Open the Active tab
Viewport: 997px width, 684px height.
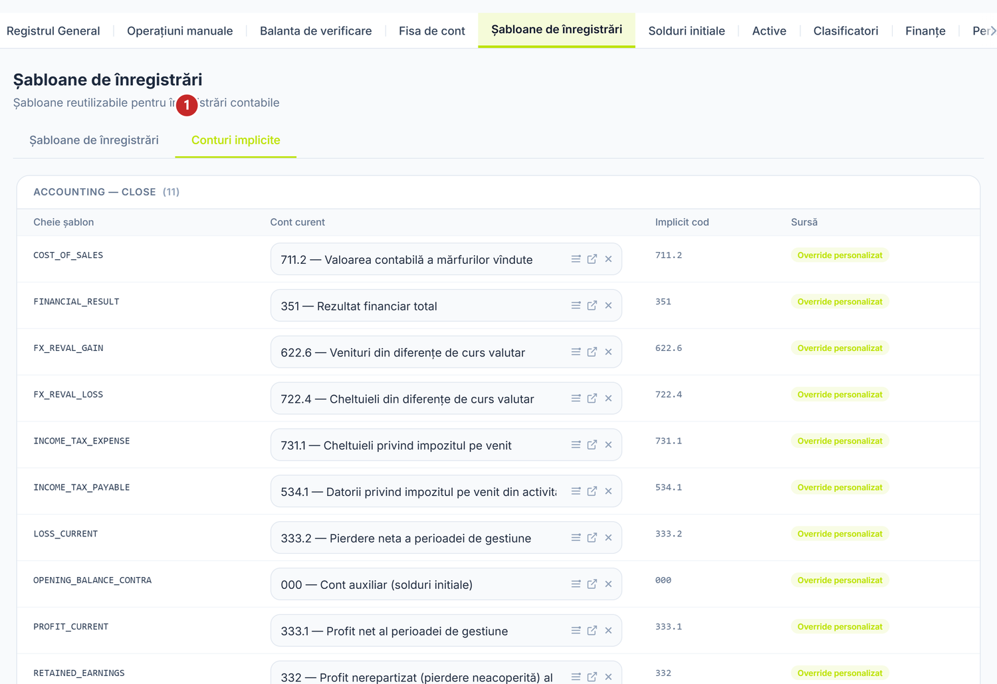pos(769,31)
